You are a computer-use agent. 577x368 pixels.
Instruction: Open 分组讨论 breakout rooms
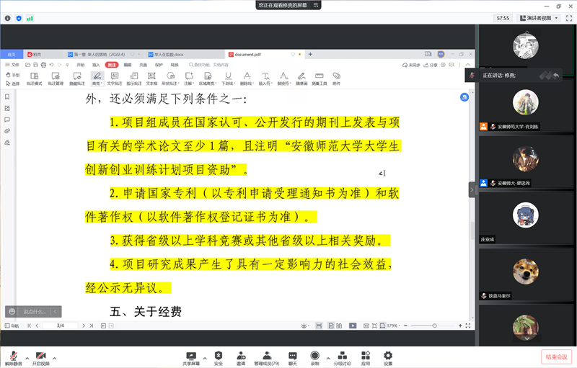[341, 355]
